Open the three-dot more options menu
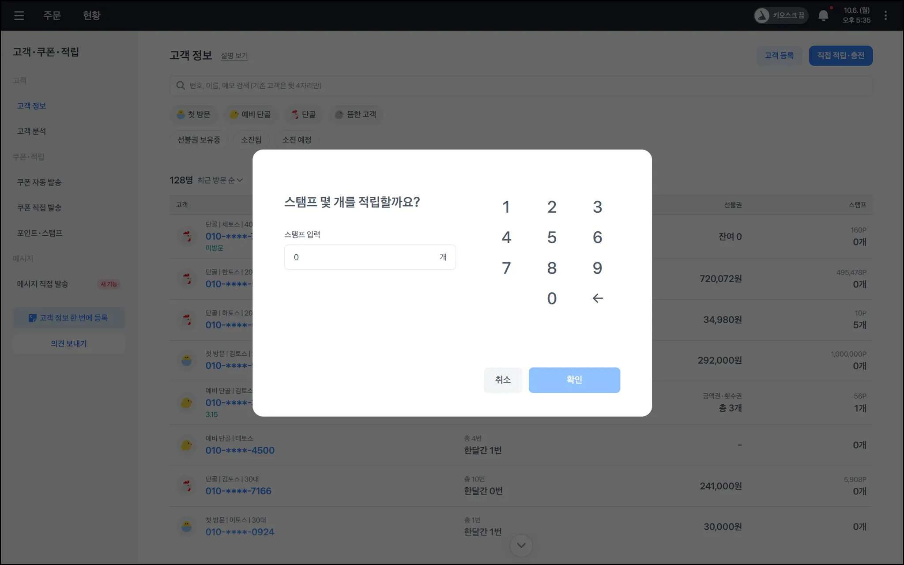This screenshot has width=904, height=565. (885, 16)
